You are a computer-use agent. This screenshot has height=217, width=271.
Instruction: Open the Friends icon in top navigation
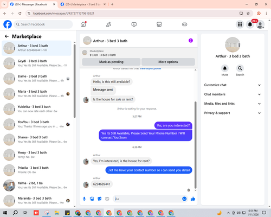pyautogui.click(x=108, y=24)
